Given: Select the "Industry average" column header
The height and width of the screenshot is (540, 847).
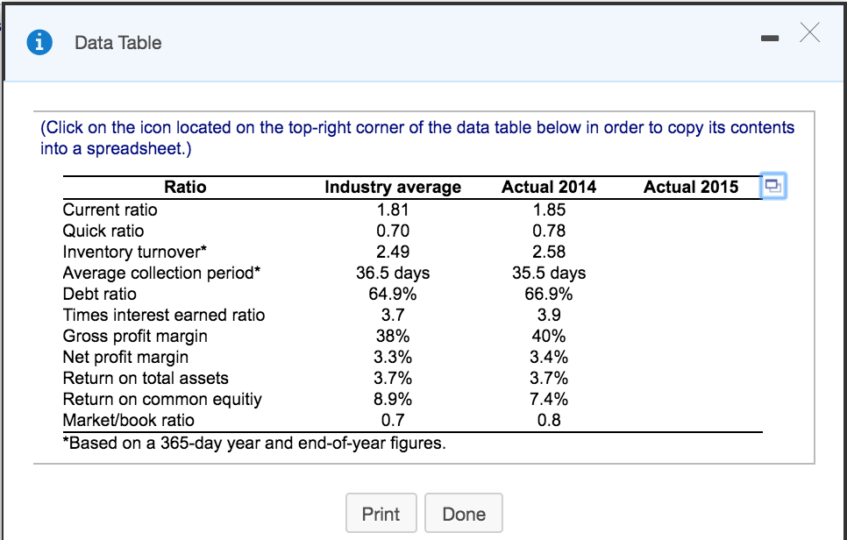Looking at the screenshot, I should [x=393, y=187].
